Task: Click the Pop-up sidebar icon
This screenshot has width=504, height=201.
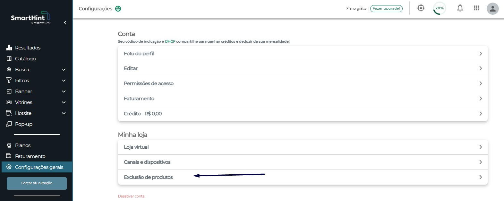Action: coord(9,124)
